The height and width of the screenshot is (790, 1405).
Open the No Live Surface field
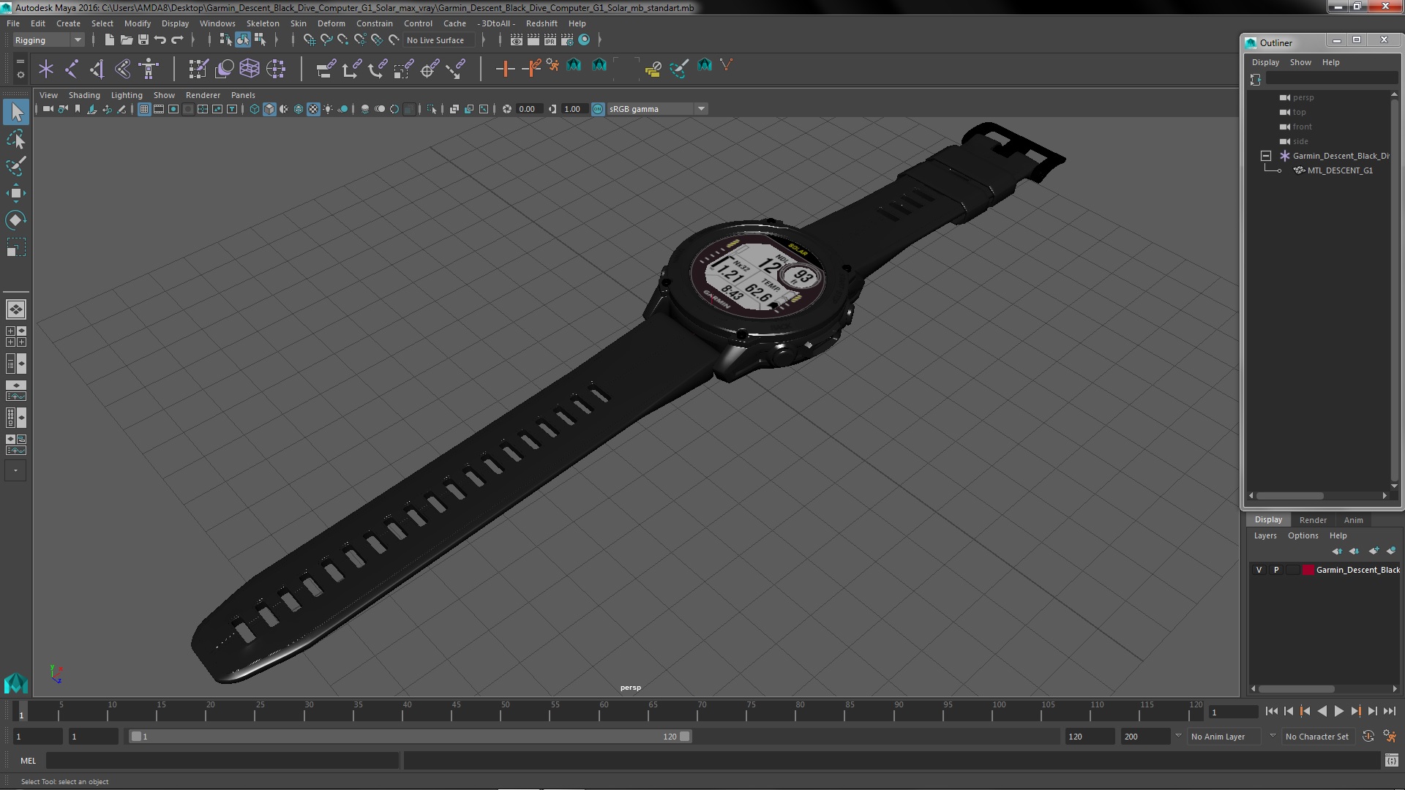pos(438,40)
